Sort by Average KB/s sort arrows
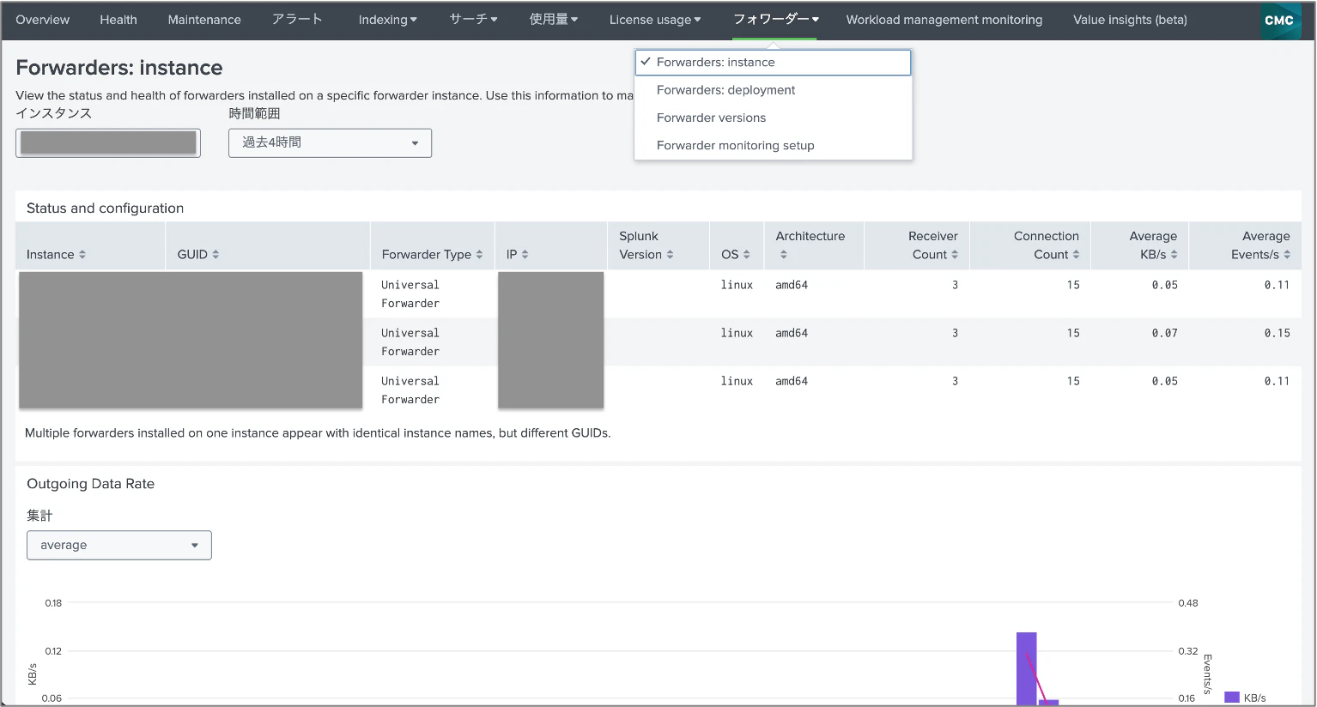 click(1174, 255)
